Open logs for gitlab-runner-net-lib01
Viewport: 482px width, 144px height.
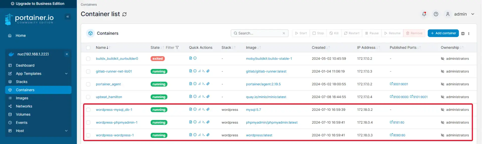tap(191, 71)
